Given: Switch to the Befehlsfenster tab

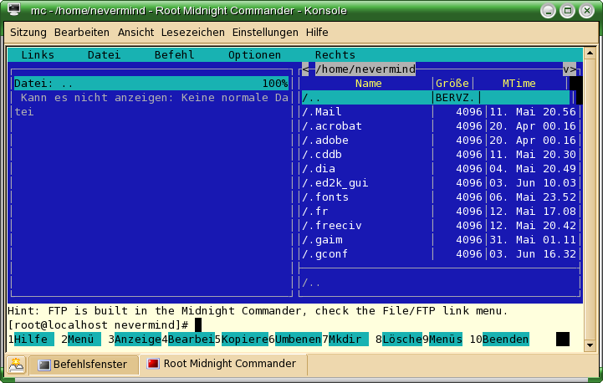Looking at the screenshot, I should (x=84, y=365).
